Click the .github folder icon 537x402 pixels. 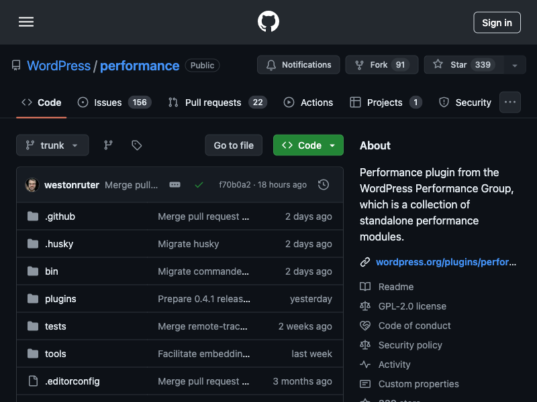pos(33,216)
